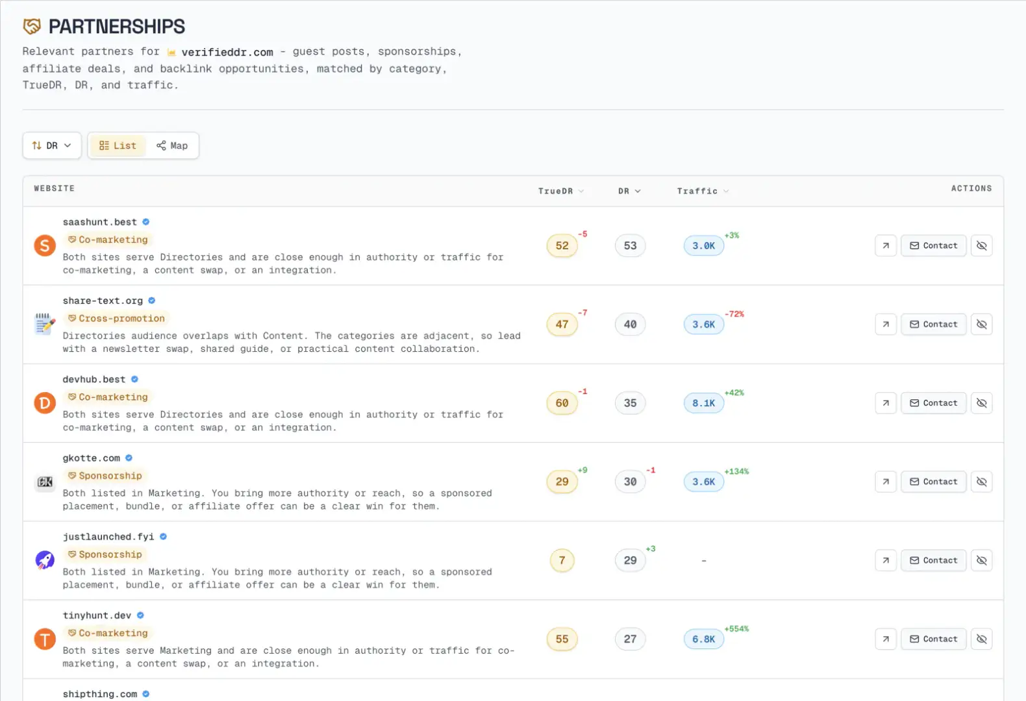Click the Co-marketing tag on tinyhunt.dev

coord(108,633)
